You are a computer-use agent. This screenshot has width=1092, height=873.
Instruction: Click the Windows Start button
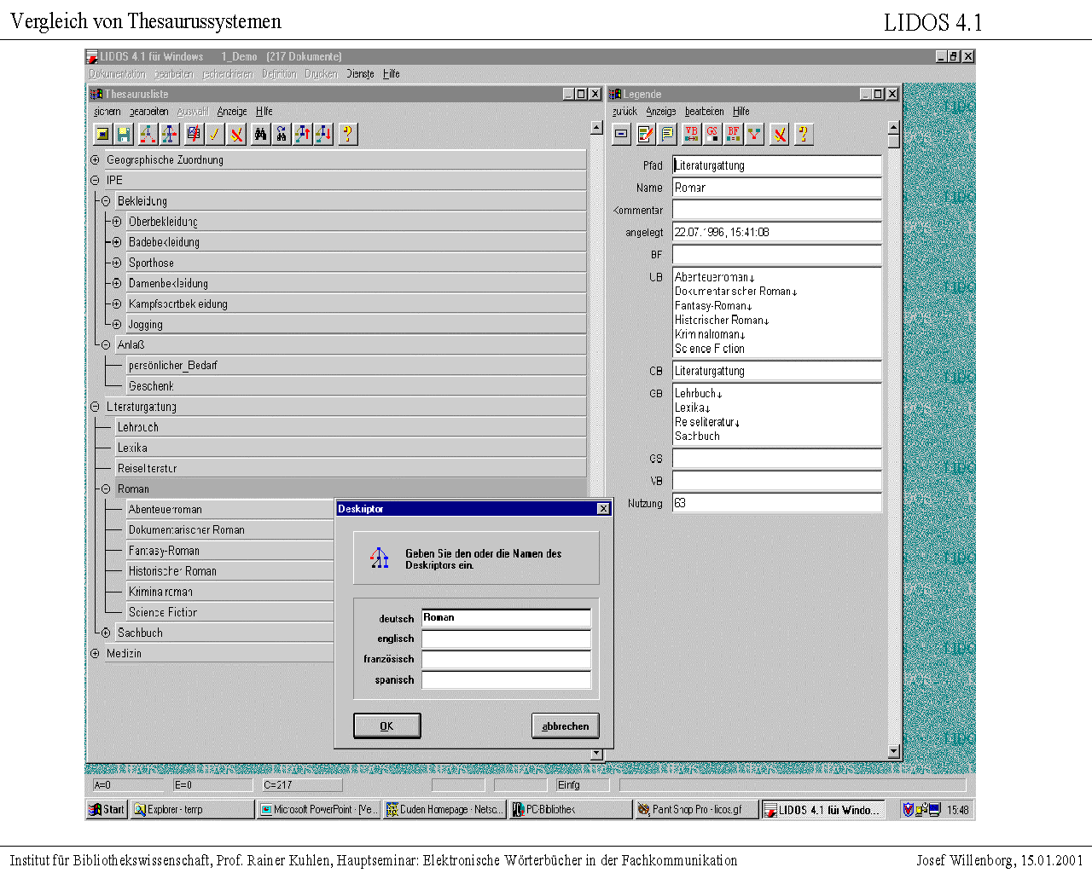click(107, 810)
